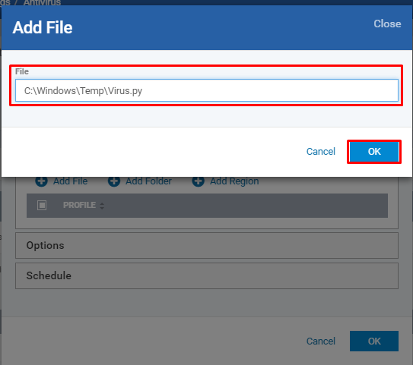Click the Add Folder link text
The image size is (413, 365).
point(148,181)
